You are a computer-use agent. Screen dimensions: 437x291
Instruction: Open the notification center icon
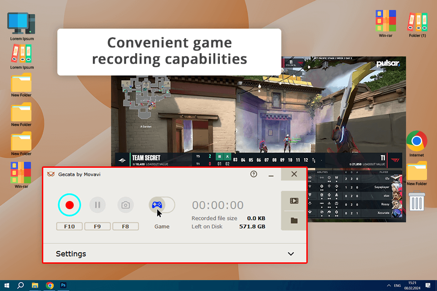[x=428, y=285]
